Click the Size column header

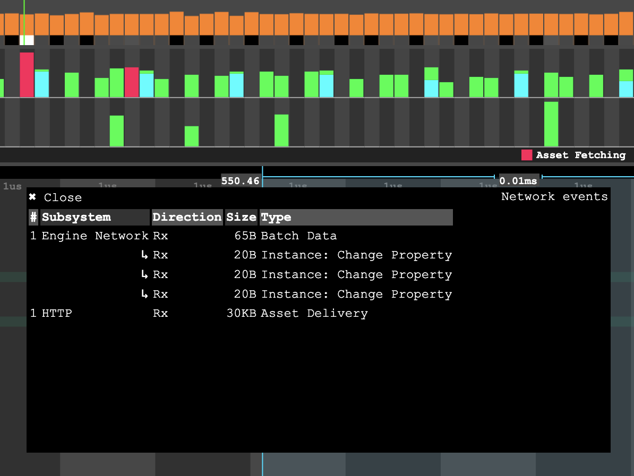tap(241, 217)
